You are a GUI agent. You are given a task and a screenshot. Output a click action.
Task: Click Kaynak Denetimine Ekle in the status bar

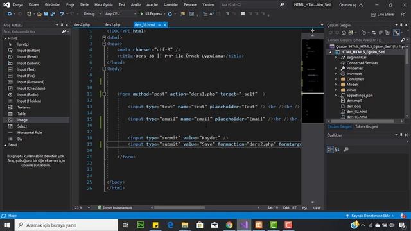click(x=370, y=216)
